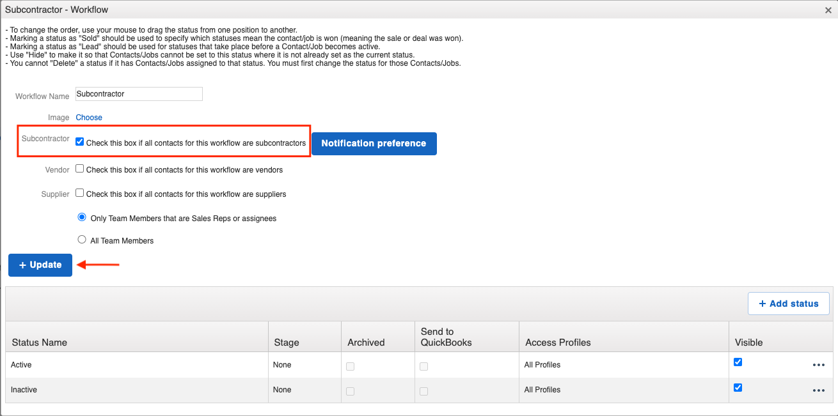Click the Update button
The height and width of the screenshot is (416, 838).
[x=40, y=265]
